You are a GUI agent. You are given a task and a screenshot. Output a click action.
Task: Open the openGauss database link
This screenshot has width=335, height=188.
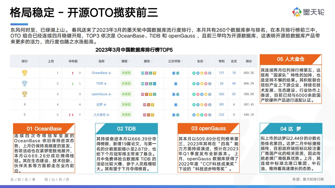99,94
